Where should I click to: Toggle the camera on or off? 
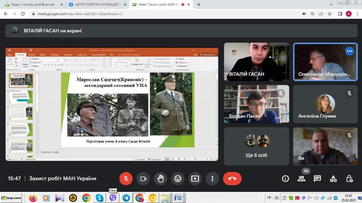(143, 179)
